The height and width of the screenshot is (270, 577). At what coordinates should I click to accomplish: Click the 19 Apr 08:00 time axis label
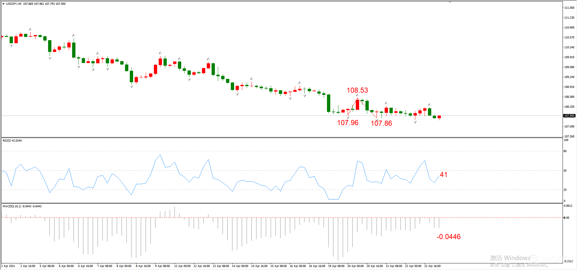click(x=336, y=266)
